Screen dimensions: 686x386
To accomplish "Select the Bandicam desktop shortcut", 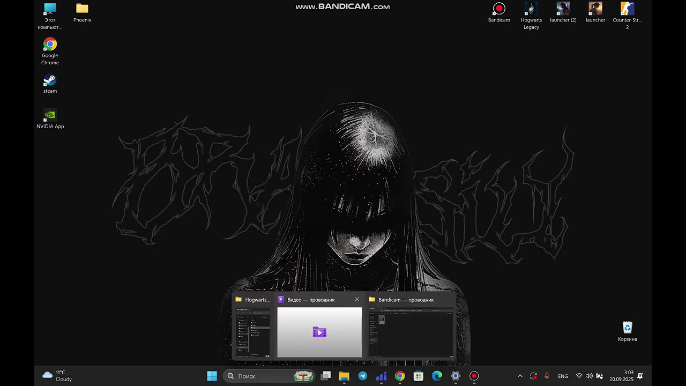I will pos(499,13).
